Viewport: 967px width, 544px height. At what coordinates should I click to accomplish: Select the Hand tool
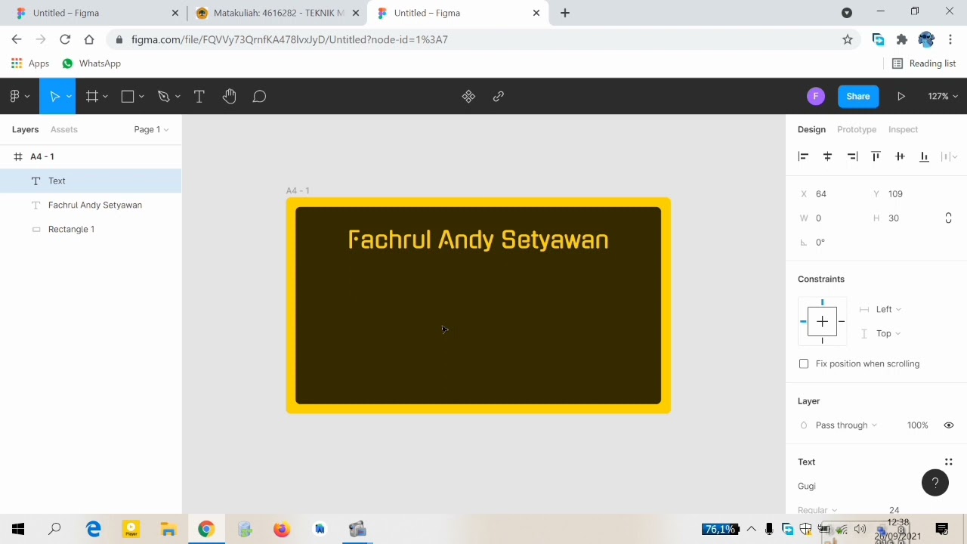point(230,96)
